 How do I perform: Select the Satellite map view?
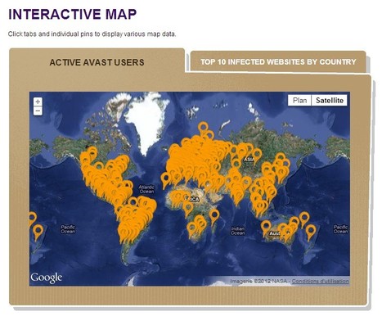[330, 101]
